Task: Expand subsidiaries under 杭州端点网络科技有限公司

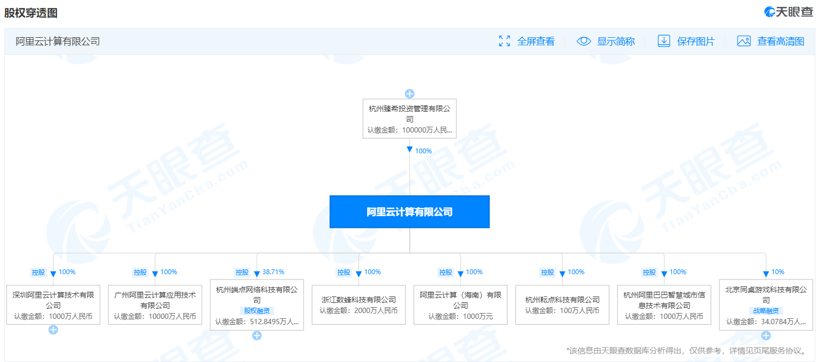Action: [x=257, y=335]
